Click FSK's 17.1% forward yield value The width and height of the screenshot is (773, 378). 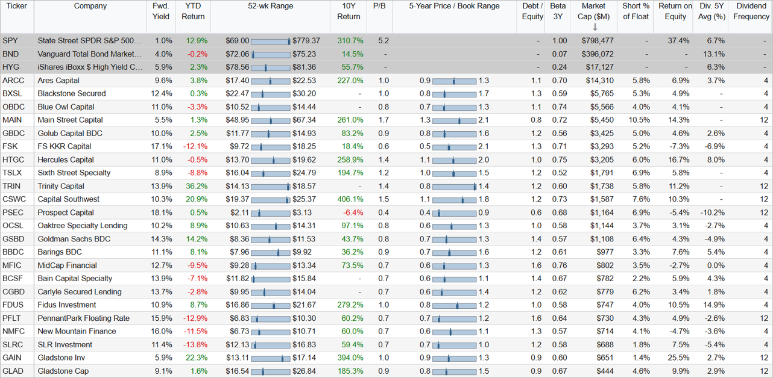162,147
